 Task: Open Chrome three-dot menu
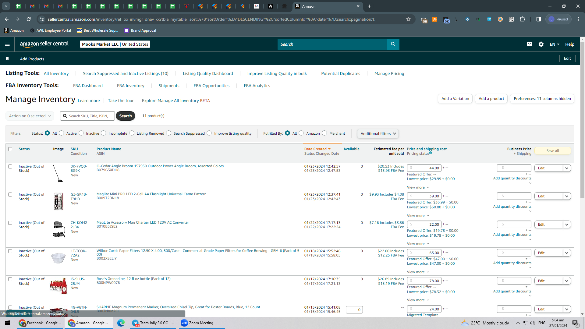pyautogui.click(x=578, y=19)
